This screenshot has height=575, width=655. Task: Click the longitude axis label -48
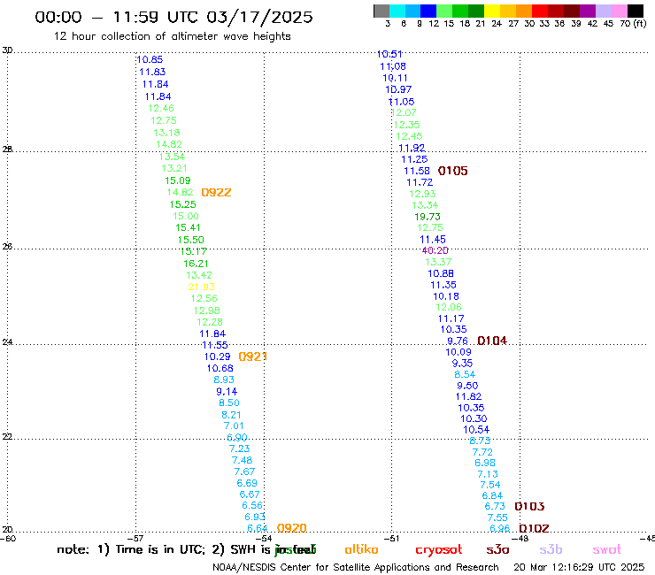click(x=520, y=539)
